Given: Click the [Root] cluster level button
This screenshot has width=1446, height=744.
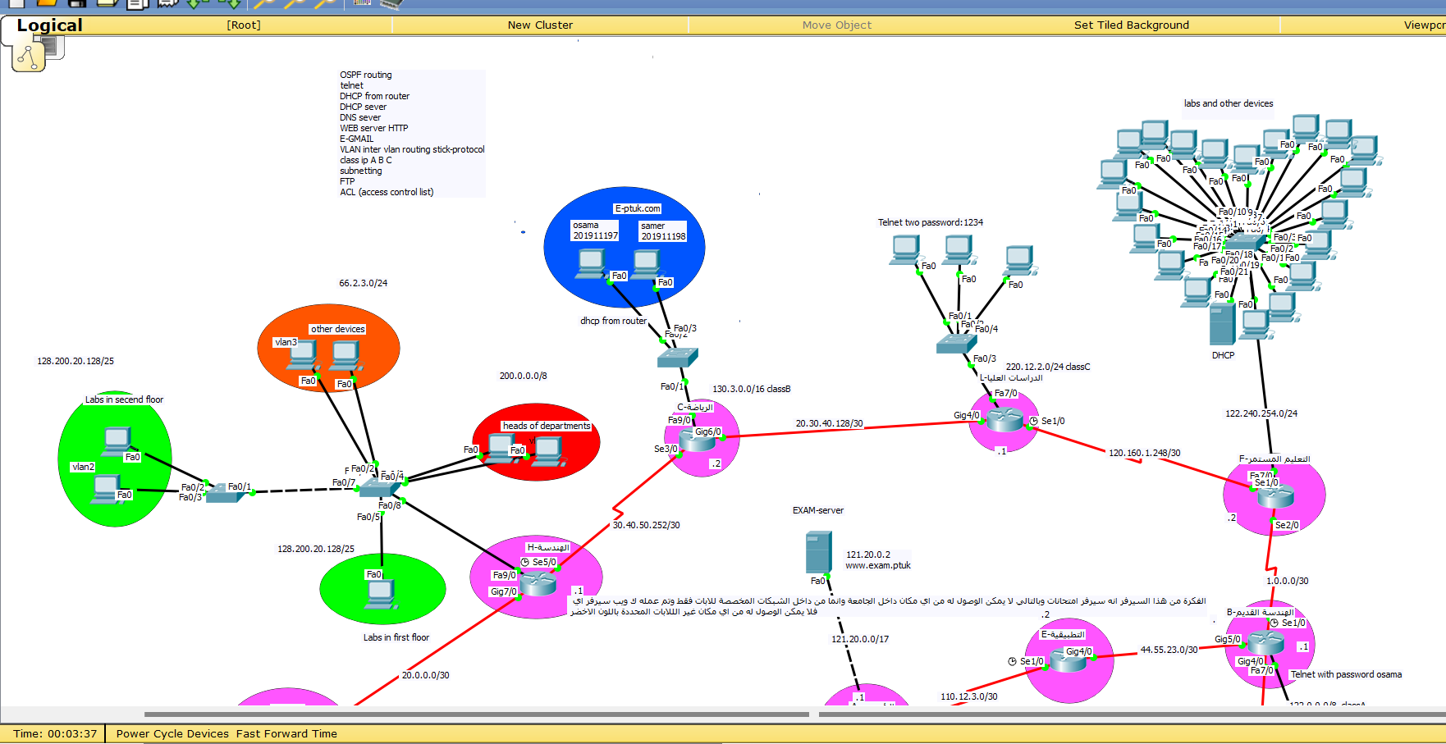Looking at the screenshot, I should coord(244,25).
